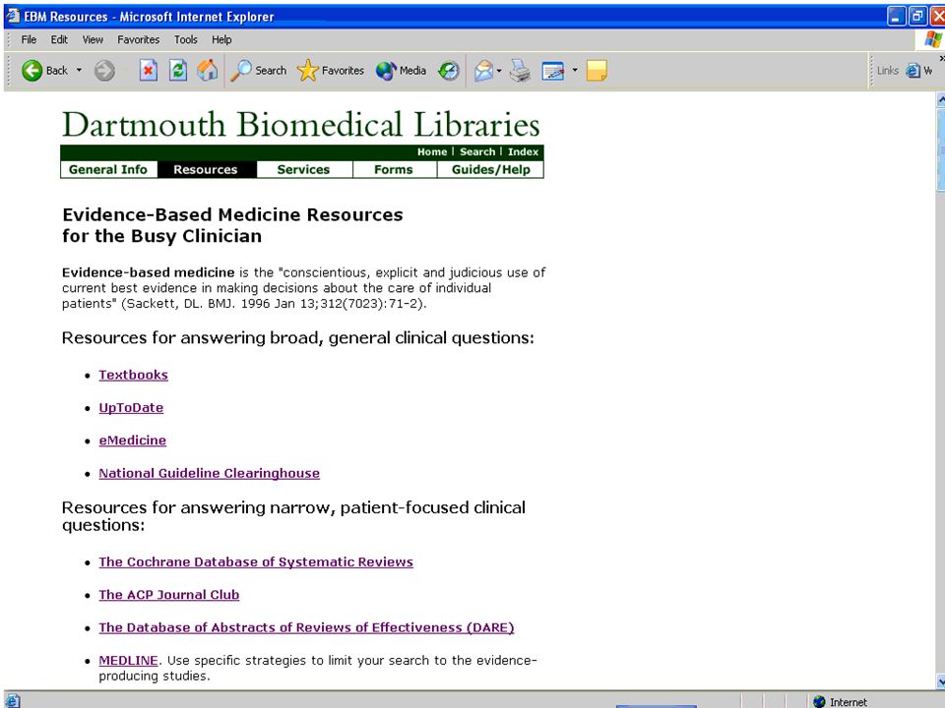945x708 pixels.
Task: Click the Edit page icon
Action: [552, 71]
